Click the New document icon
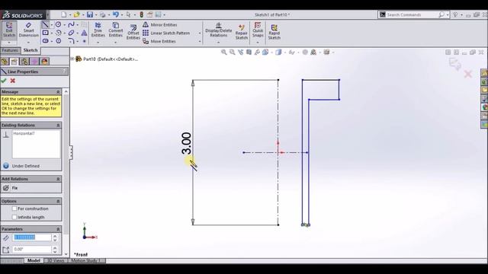Image resolution: width=488 pixels, height=274 pixels. click(x=64, y=14)
